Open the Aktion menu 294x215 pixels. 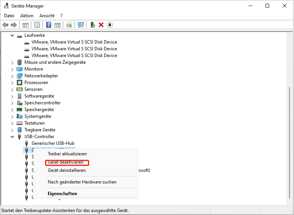coord(27,16)
